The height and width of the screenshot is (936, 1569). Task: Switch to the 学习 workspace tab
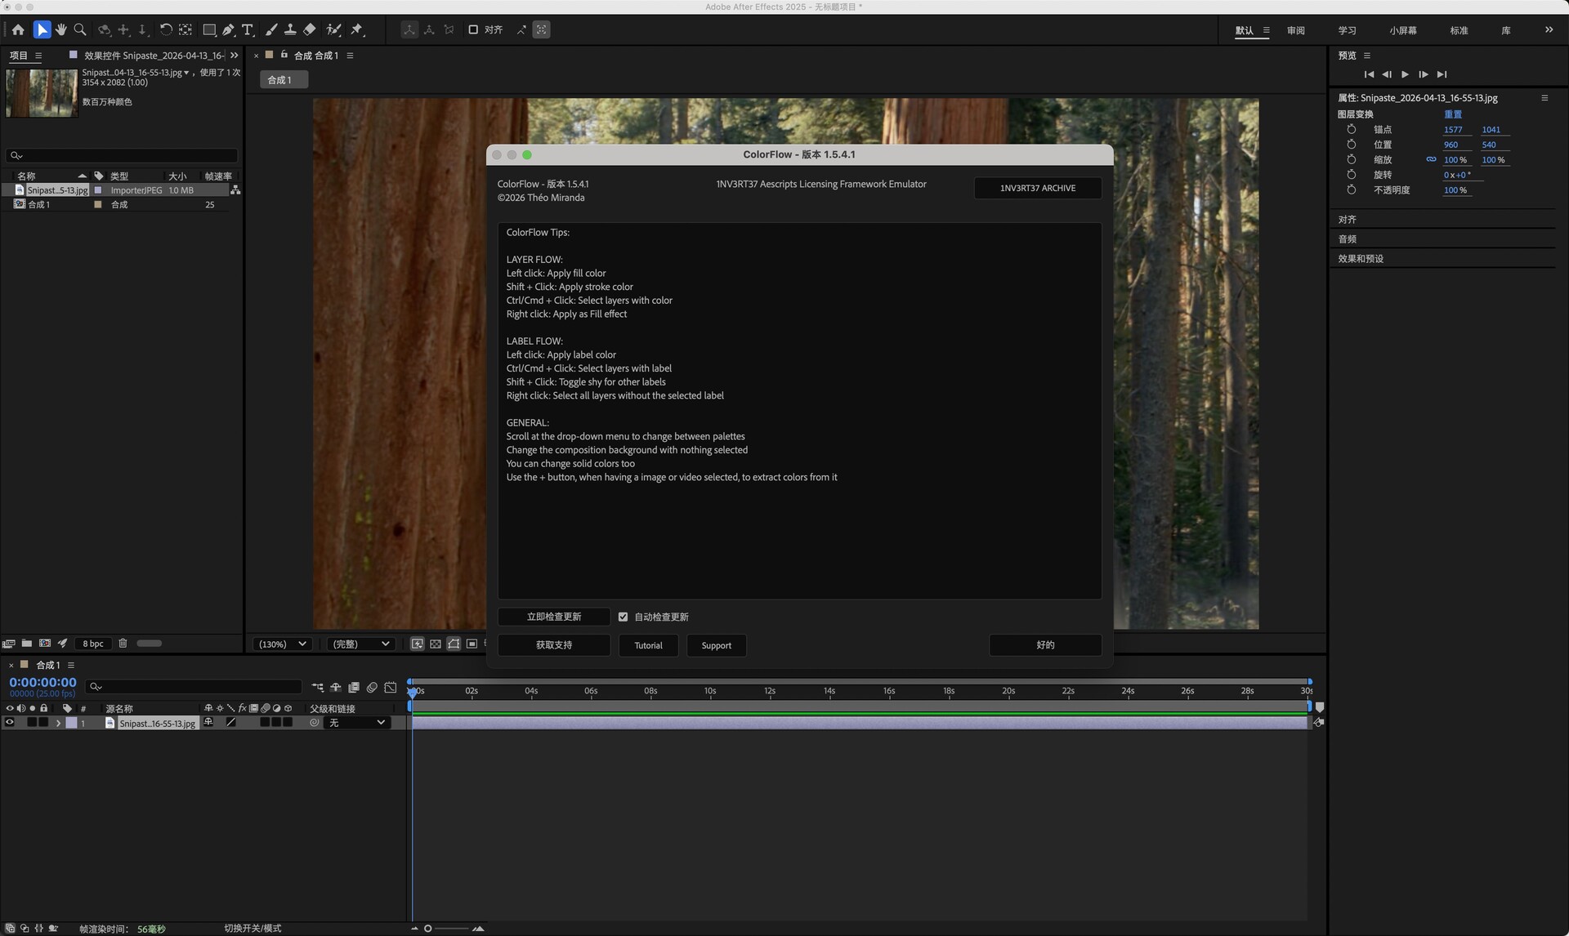coord(1347,30)
